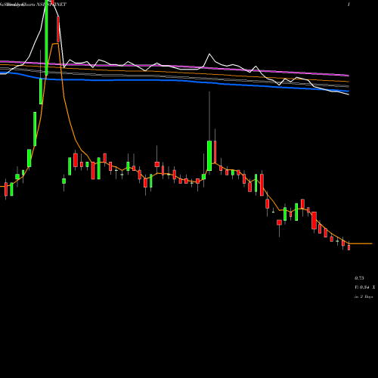Image resolution: width=378 pixels, height=378 pixels.
Task: Click the "0.75" price value label
Action: point(359,278)
